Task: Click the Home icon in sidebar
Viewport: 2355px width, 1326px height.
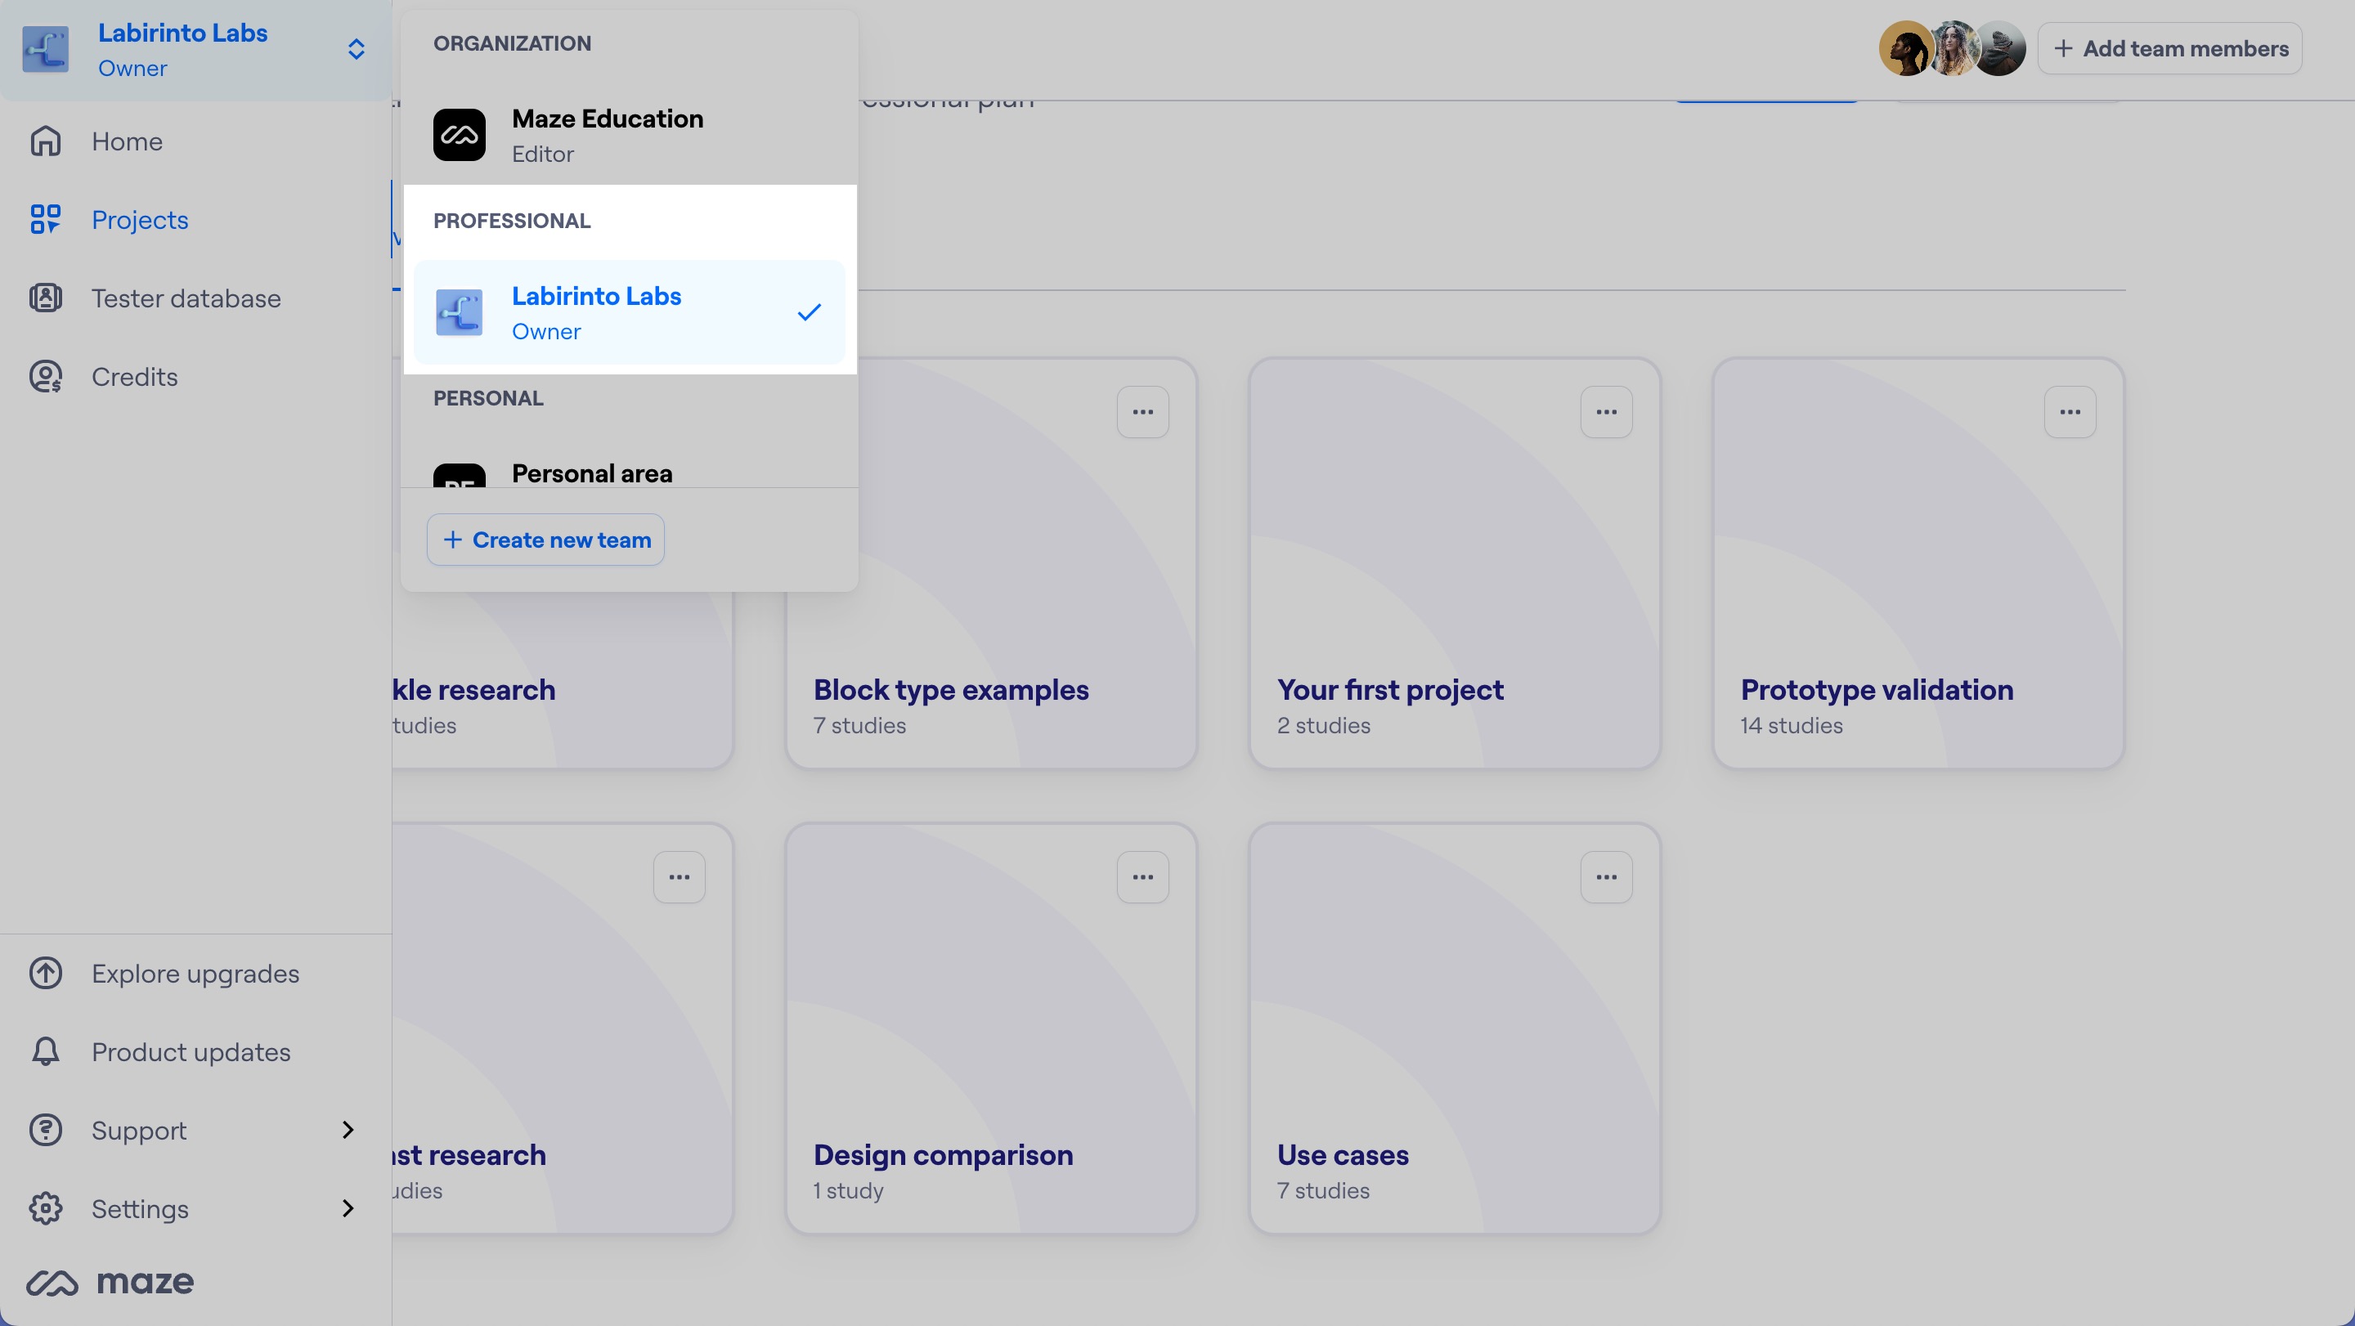Action: coord(45,141)
